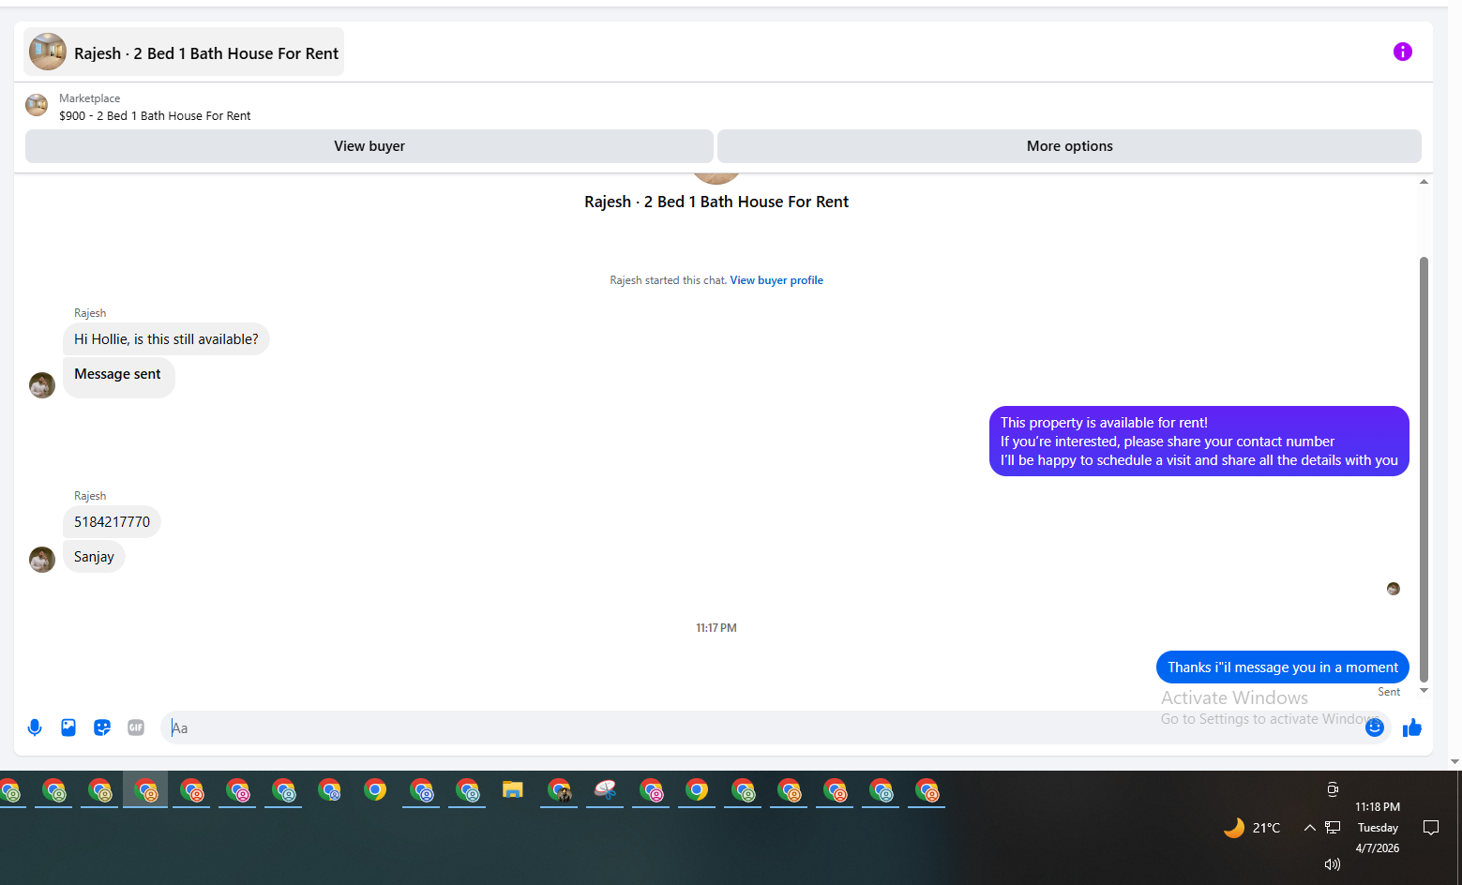Screen dimensions: 1462x885
Task: Click the chat scrollbar up arrow
Action: [1424, 182]
